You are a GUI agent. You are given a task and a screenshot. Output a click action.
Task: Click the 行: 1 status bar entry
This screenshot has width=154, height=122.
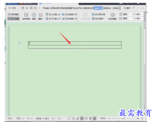54,119
